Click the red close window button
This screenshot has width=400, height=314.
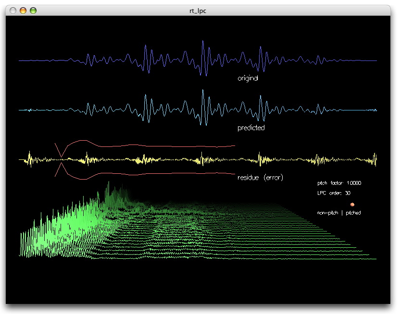pos(13,10)
